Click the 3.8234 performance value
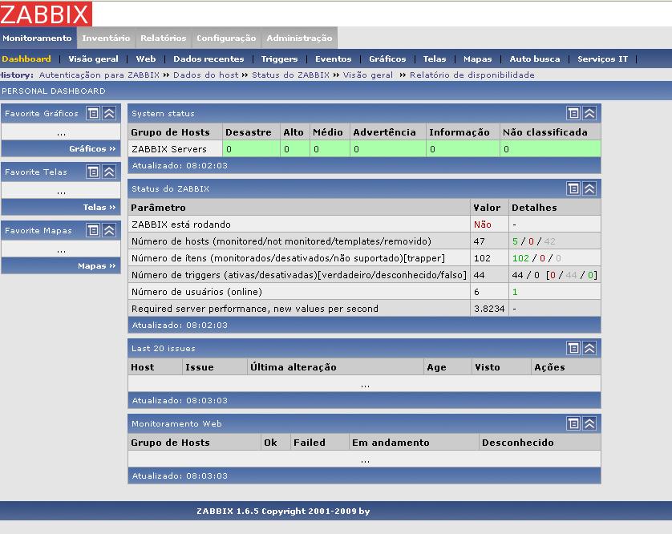672x534 pixels. click(x=489, y=309)
